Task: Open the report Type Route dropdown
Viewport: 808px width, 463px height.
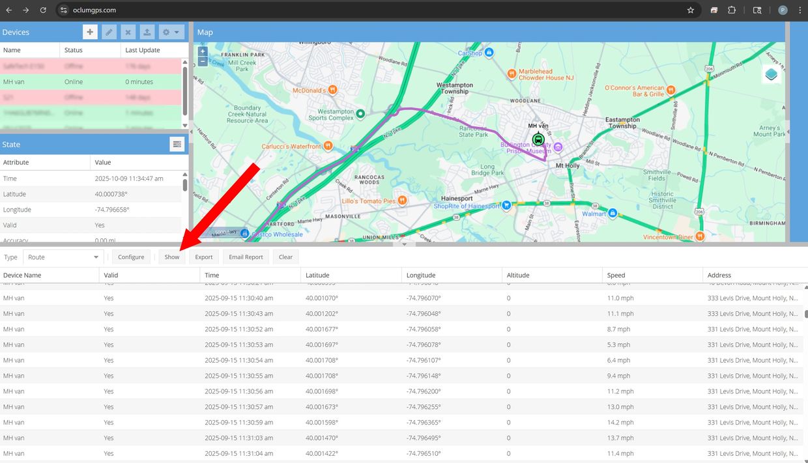Action: [63, 257]
